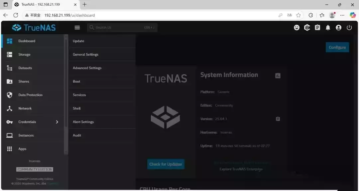Open System Information reports chart icon

(278, 76)
